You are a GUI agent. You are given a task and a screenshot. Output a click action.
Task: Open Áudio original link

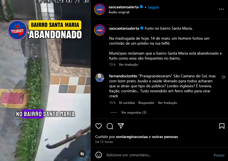pyautogui.click(x=119, y=12)
